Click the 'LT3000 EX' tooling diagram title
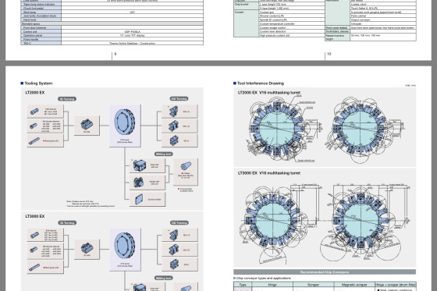The image size is (437, 291). tap(35, 216)
